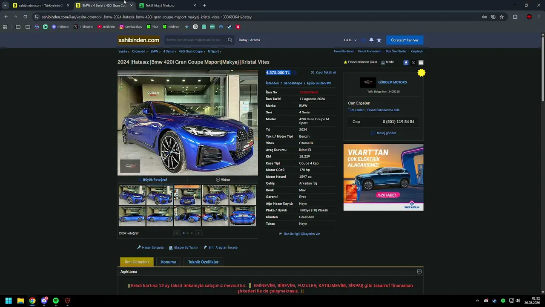Click the price history clock icon
The image size is (545, 307).
[x=294, y=72]
